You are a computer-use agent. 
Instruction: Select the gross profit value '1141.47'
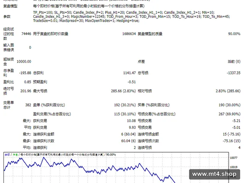[x=130, y=73]
